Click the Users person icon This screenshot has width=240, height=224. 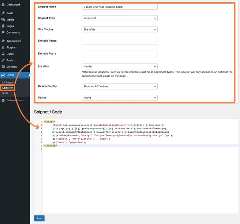pos(3,54)
